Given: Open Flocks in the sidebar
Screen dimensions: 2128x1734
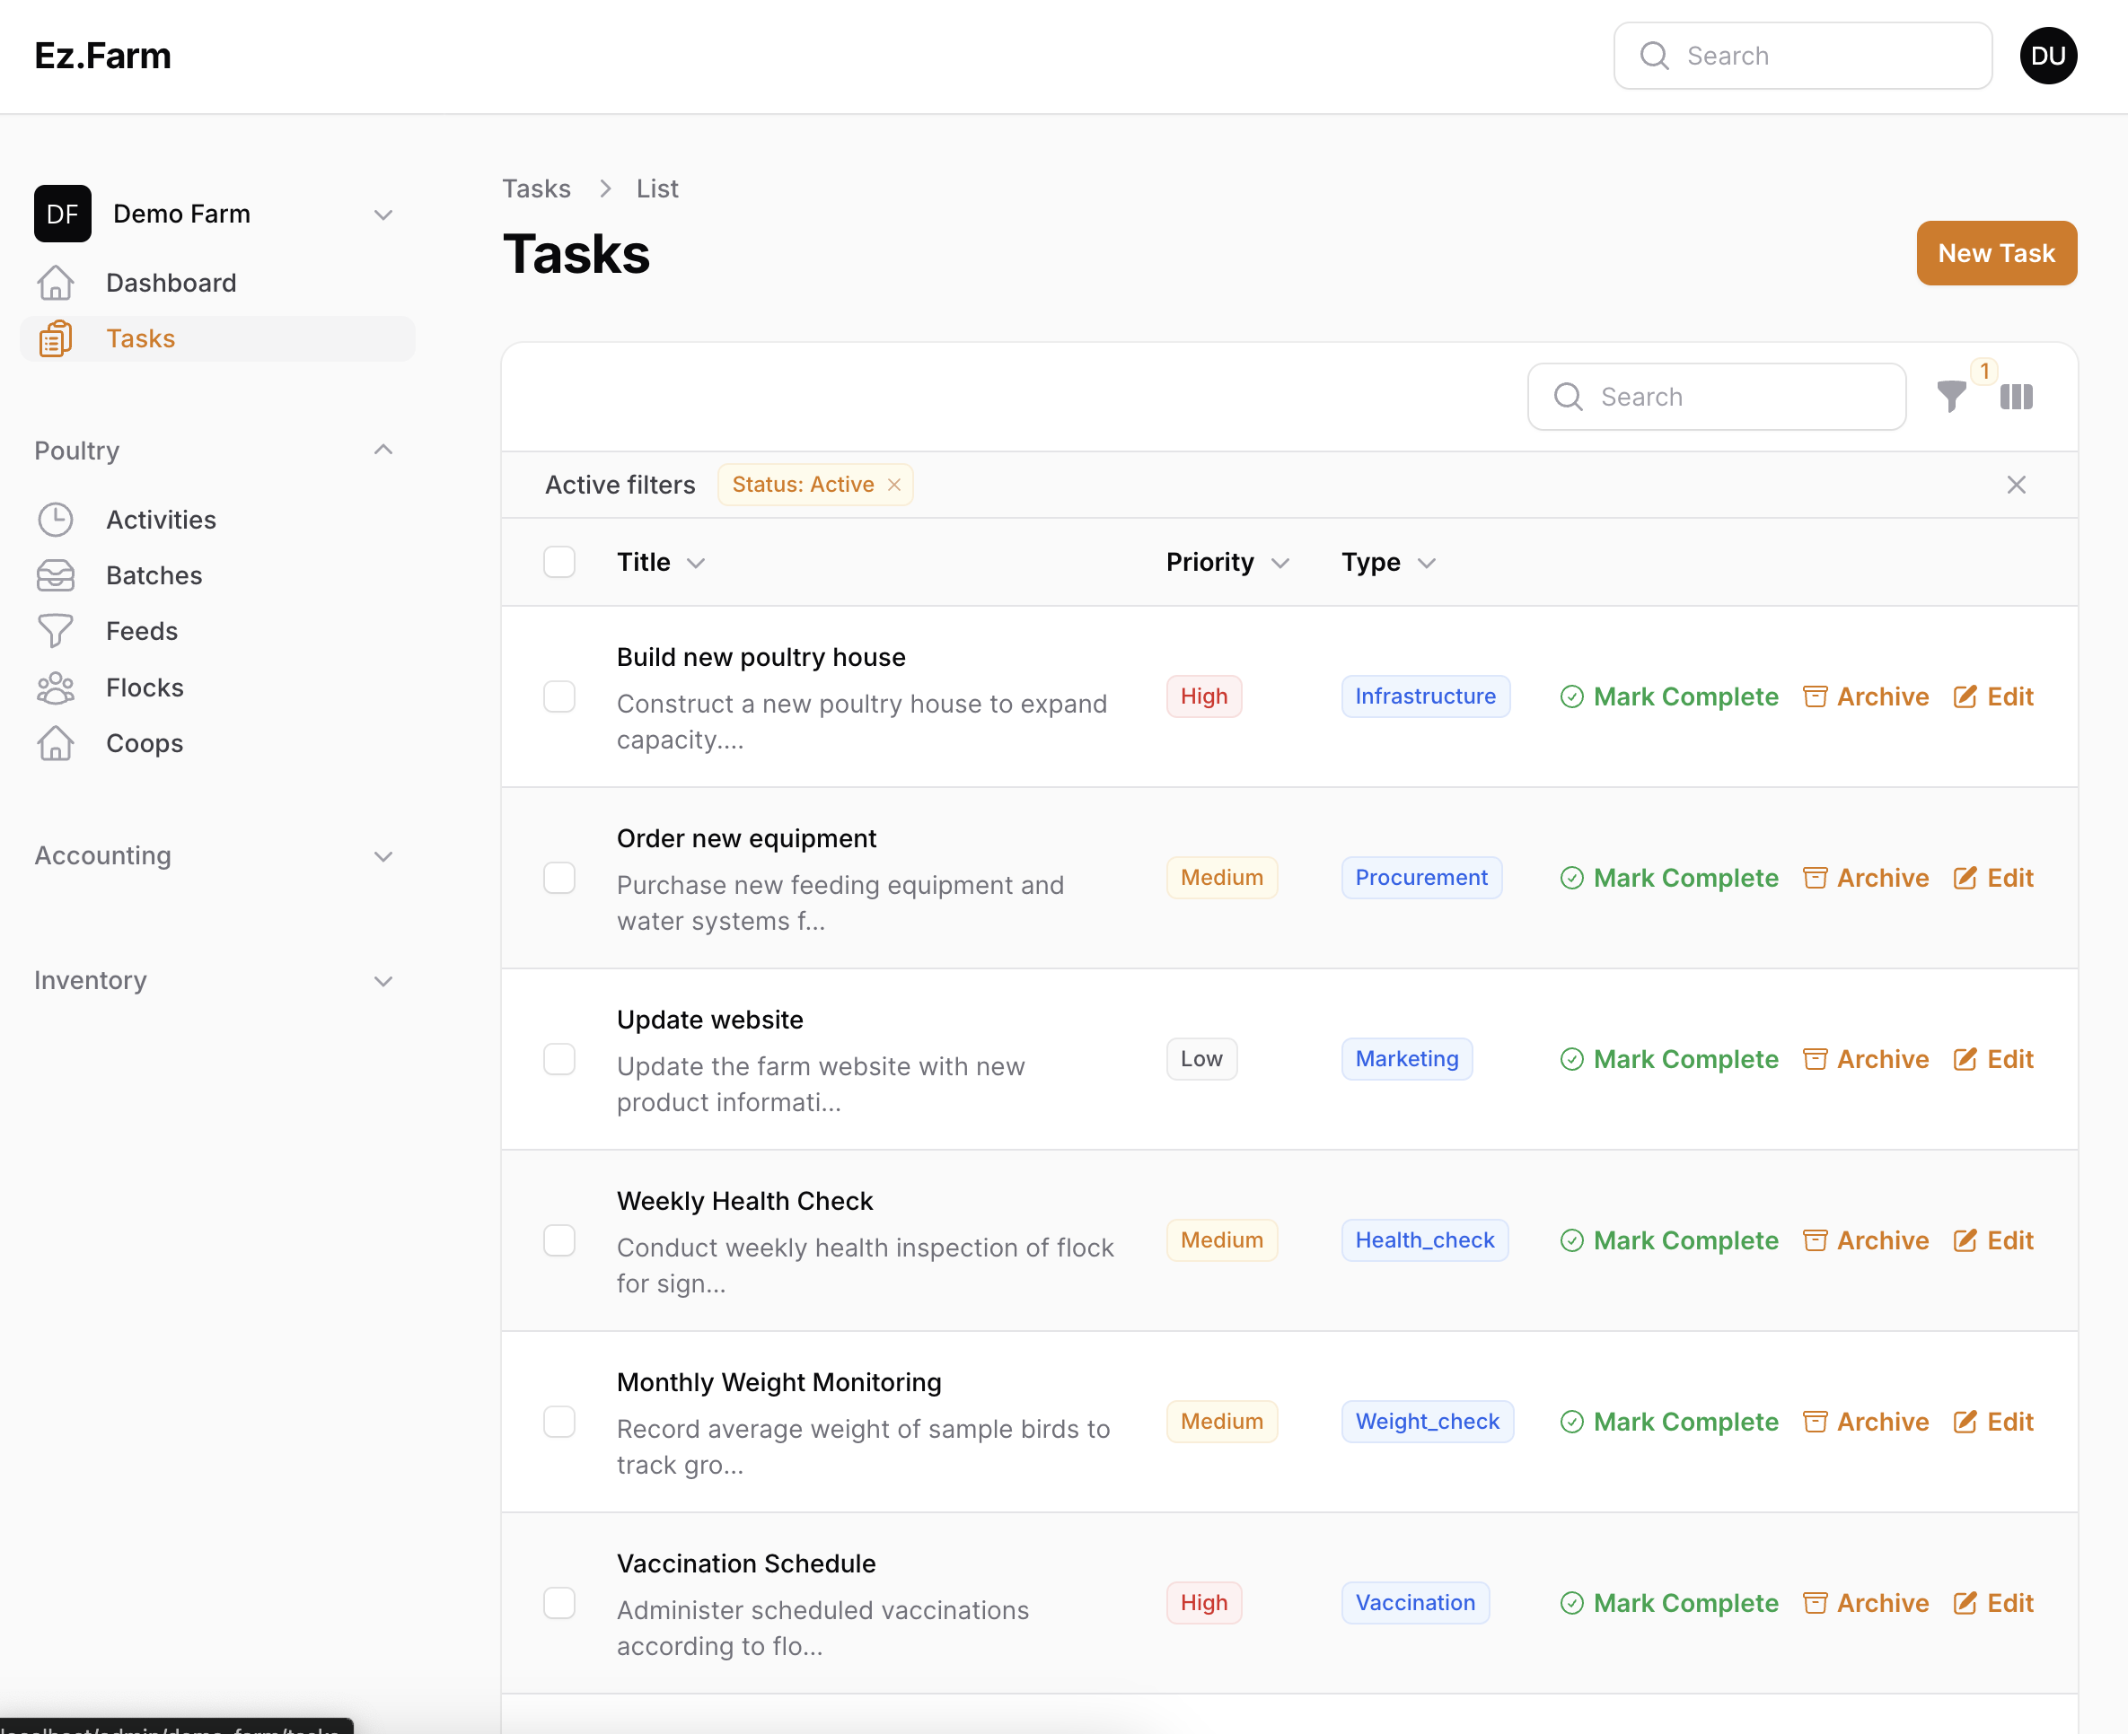Looking at the screenshot, I should [216, 687].
